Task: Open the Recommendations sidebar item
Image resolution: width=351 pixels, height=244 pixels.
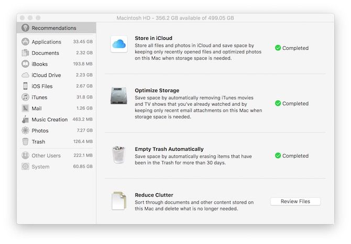Action: pyautogui.click(x=53, y=28)
